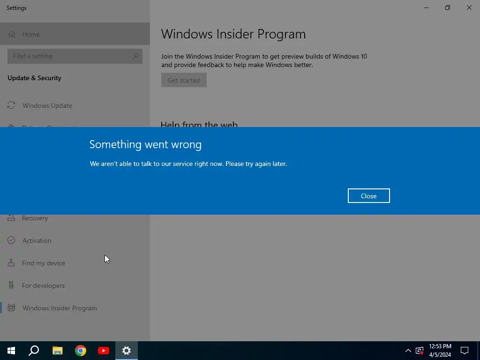Focus the Find a setting search box

coord(75,56)
